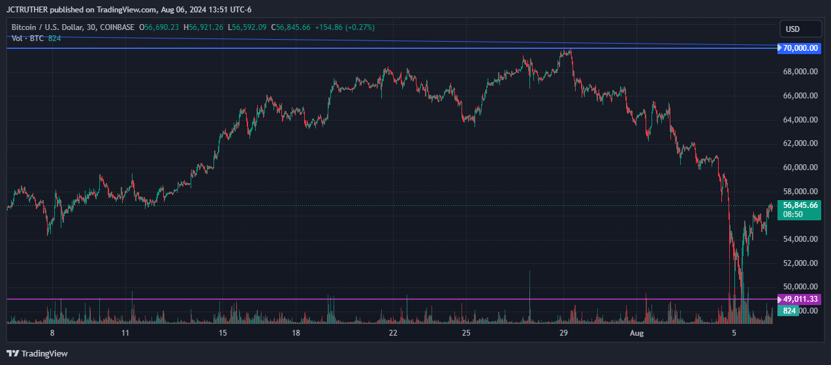Click the 64,000.00 price axis label
Viewport: 831px width, 365px height.
800,120
